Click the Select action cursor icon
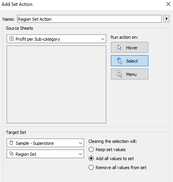This screenshot has height=182, width=173. 119,61
